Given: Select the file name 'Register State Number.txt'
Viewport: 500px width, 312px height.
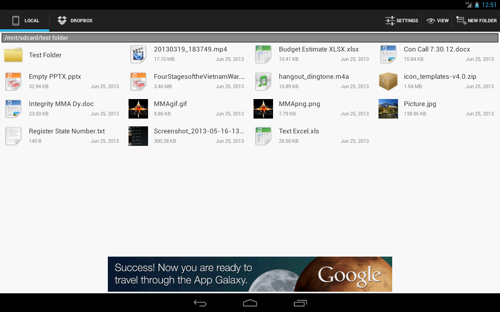Looking at the screenshot, I should tap(67, 131).
